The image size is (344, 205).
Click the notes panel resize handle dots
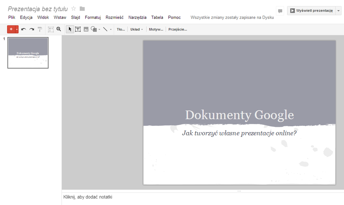pyautogui.click(x=239, y=191)
